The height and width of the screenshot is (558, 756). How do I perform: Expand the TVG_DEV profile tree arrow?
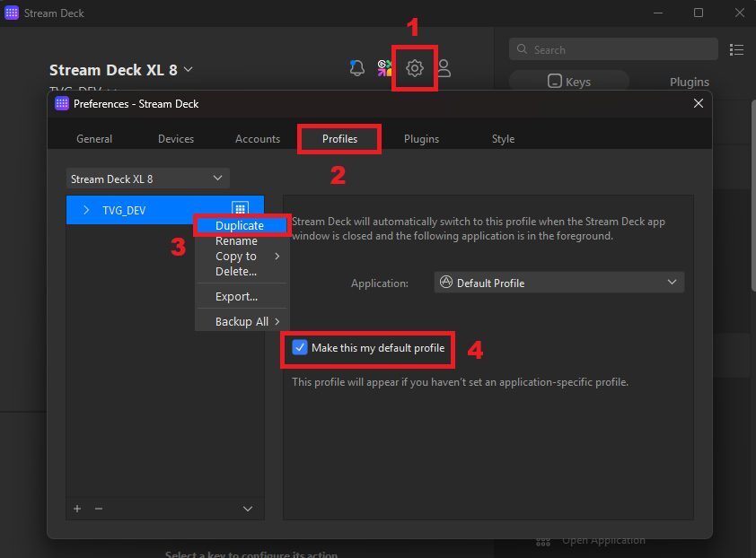pyautogui.click(x=86, y=210)
